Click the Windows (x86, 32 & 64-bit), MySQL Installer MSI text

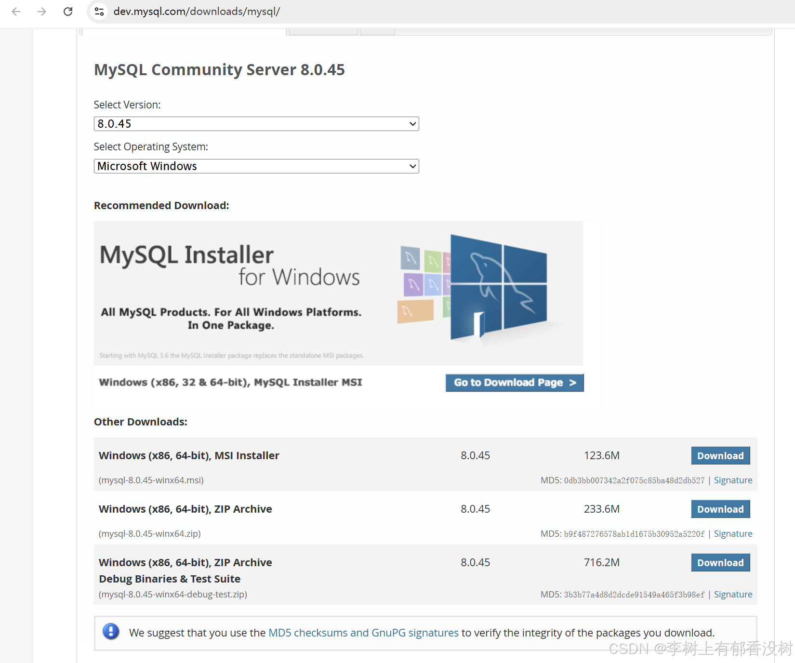pyautogui.click(x=230, y=383)
